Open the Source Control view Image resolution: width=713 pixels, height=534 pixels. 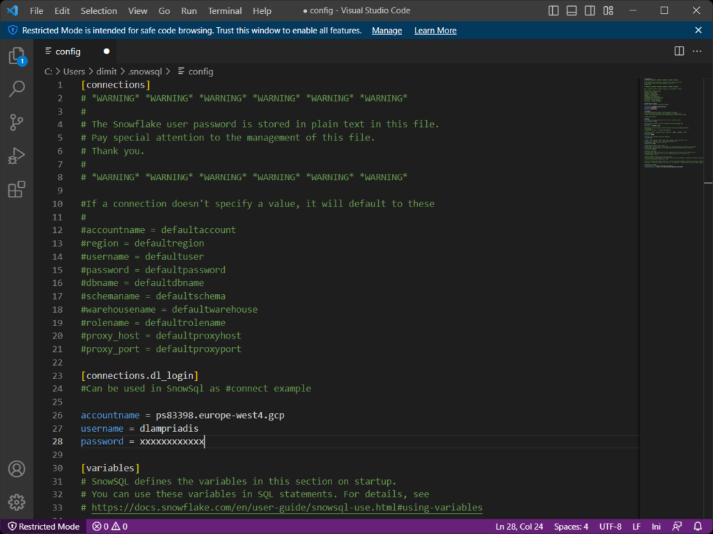pos(17,122)
